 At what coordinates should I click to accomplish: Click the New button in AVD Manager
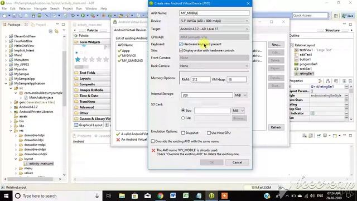[x=276, y=45]
